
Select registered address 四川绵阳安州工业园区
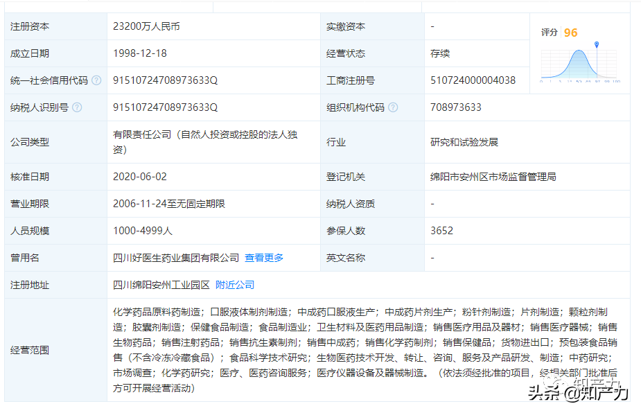point(161,285)
